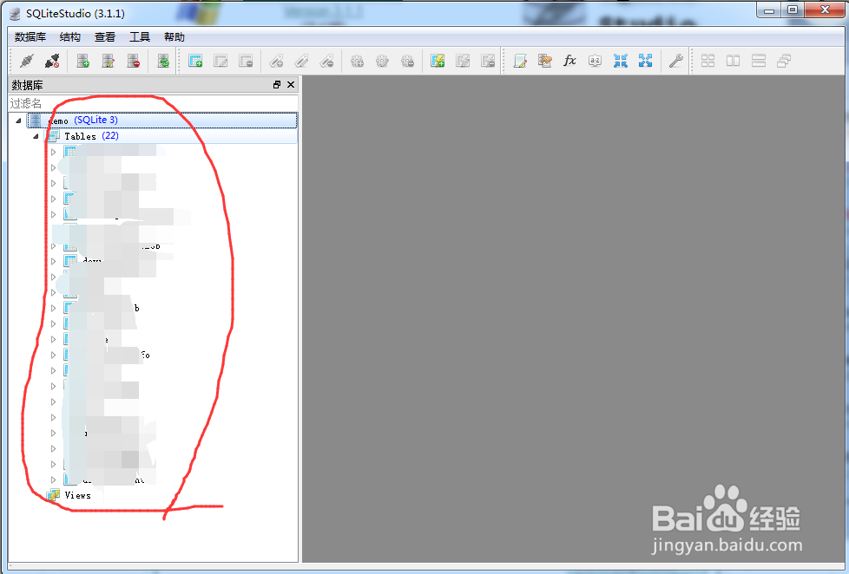Click the grayed Delete view icon
Image resolution: width=849 pixels, height=574 pixels.
pos(488,61)
